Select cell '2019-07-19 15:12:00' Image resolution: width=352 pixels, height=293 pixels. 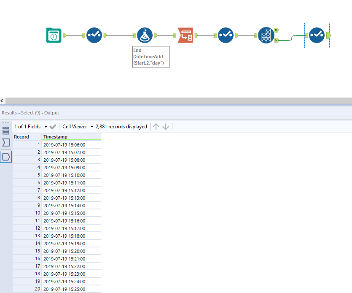(x=71, y=190)
